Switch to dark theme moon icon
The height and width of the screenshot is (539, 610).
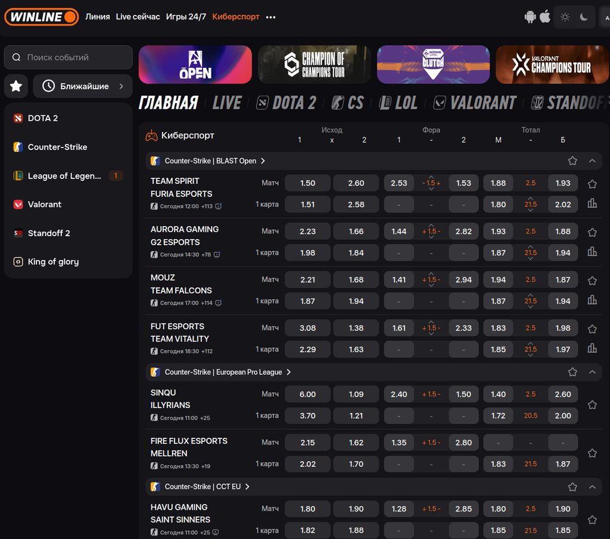(x=584, y=17)
